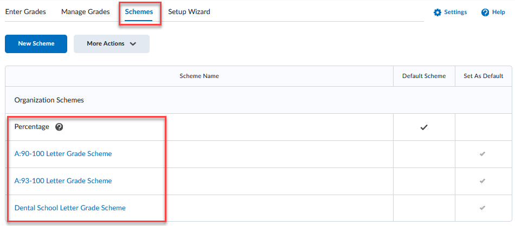Image resolution: width=515 pixels, height=226 pixels.
Task: Set A:90-100 Letter Grade Scheme as default
Action: click(x=482, y=154)
